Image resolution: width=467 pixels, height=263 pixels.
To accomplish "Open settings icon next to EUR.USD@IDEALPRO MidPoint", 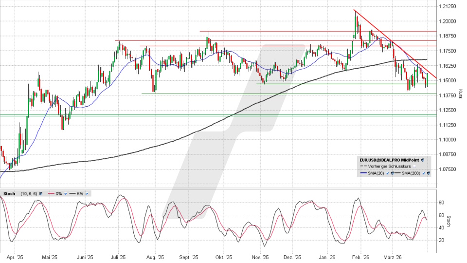I will (423, 160).
